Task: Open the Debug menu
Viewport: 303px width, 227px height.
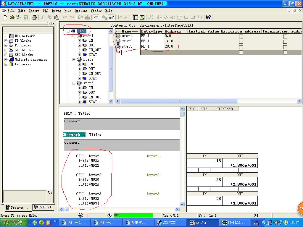Action: click(56, 11)
